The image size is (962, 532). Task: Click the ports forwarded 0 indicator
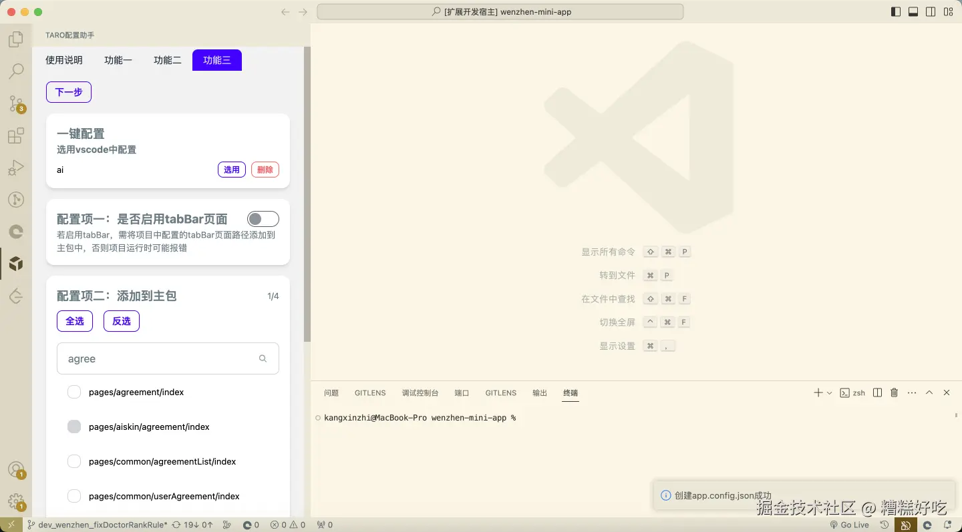(x=325, y=525)
